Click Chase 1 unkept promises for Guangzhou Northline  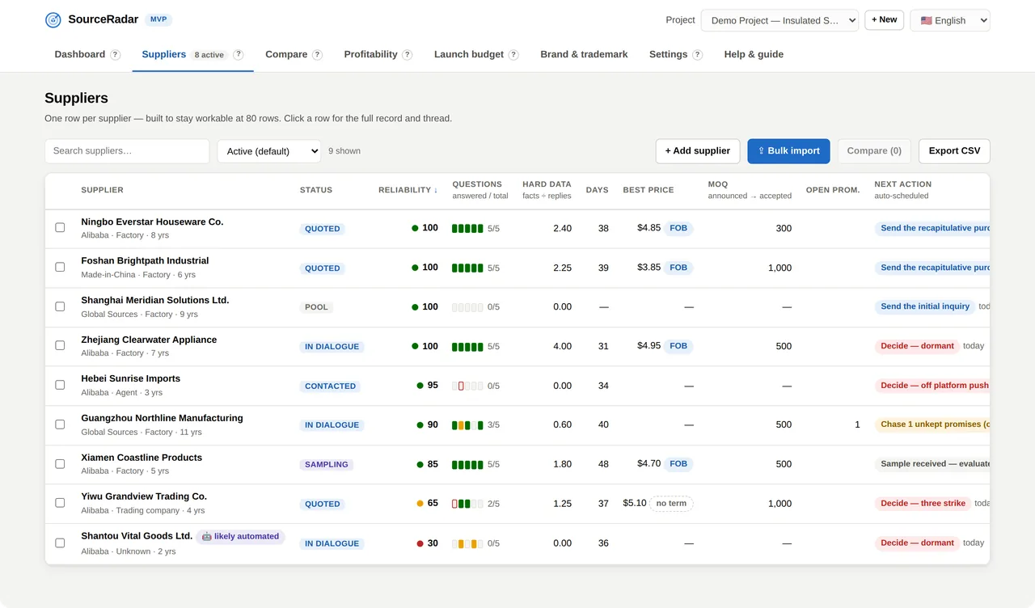coord(932,424)
